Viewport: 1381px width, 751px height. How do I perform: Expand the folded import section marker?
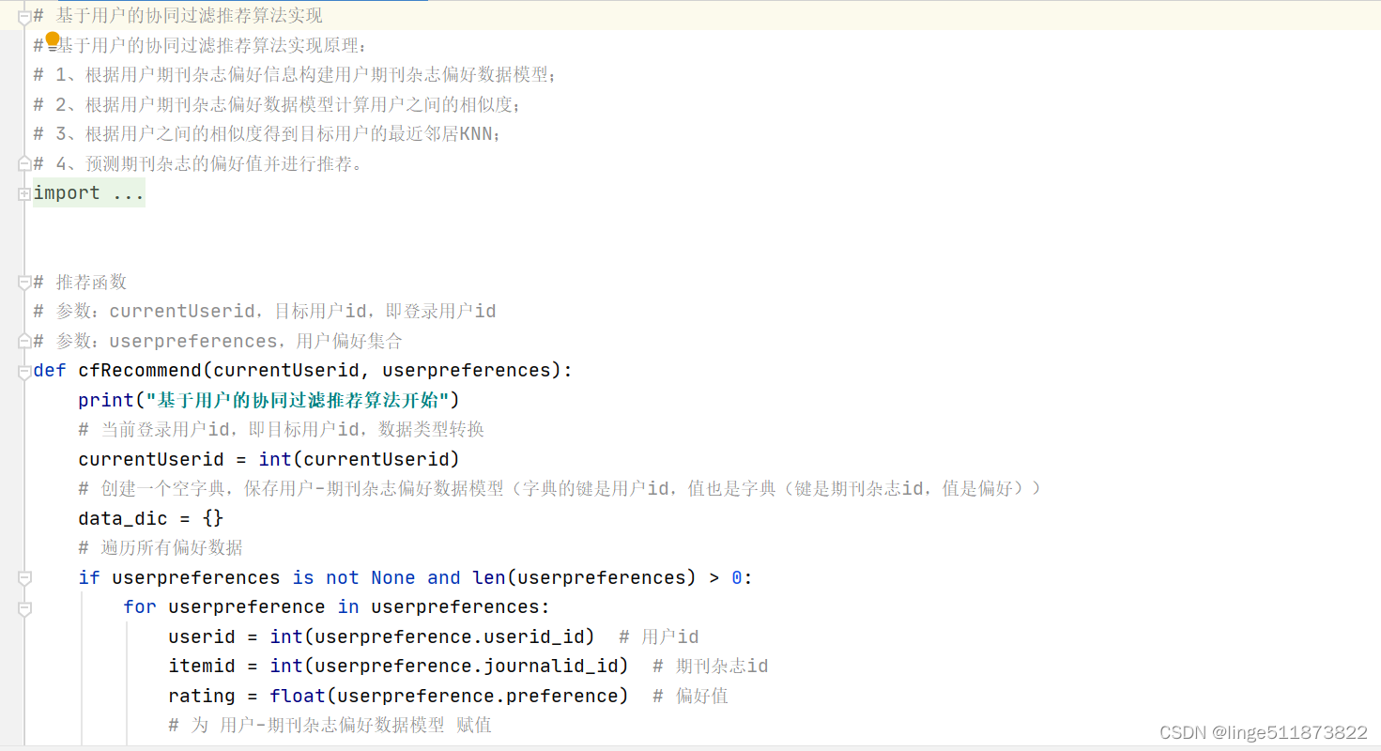click(24, 193)
